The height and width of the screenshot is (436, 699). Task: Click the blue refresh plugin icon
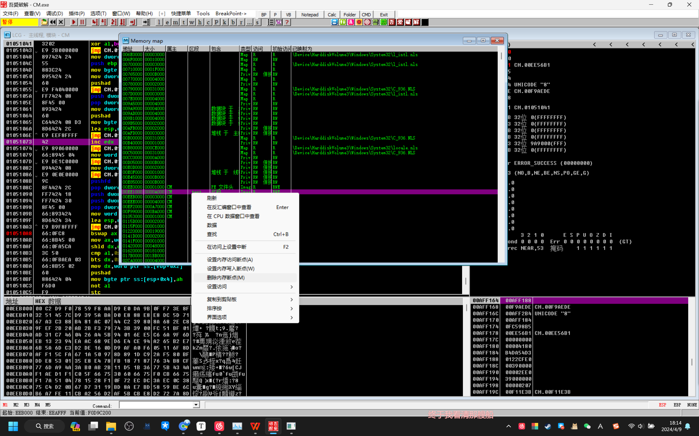point(334,22)
